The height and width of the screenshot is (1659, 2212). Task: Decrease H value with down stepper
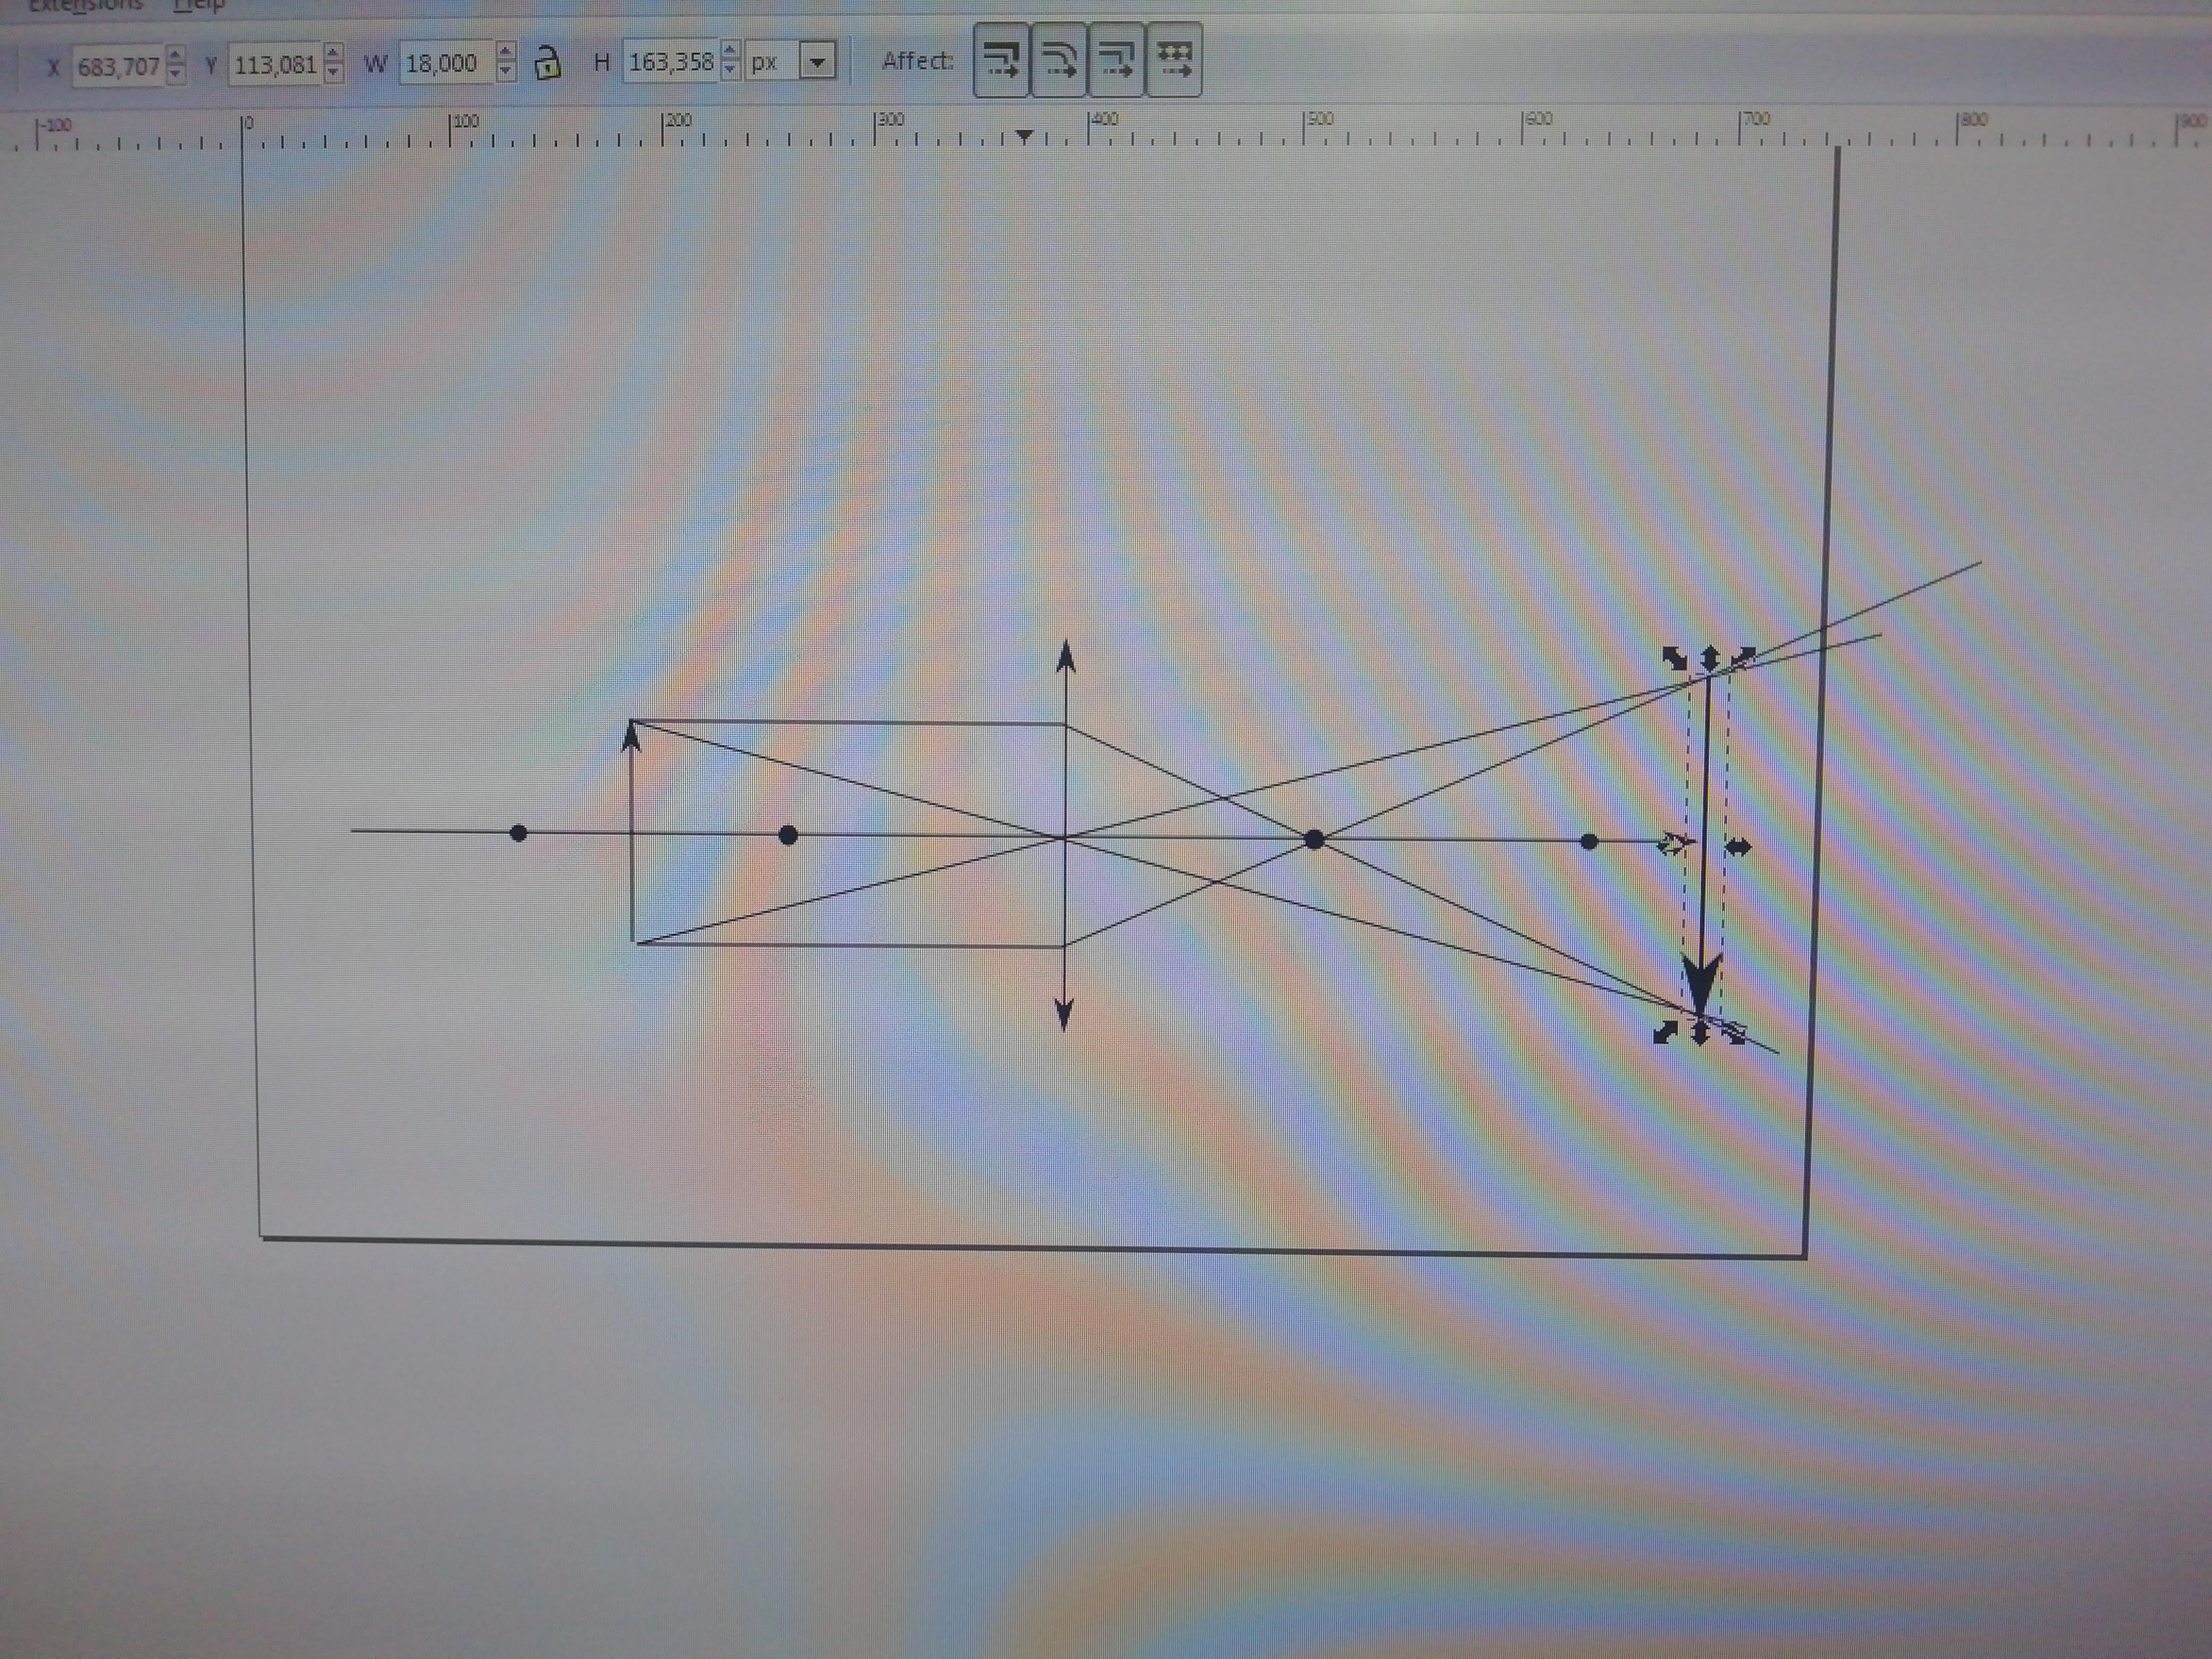(731, 70)
